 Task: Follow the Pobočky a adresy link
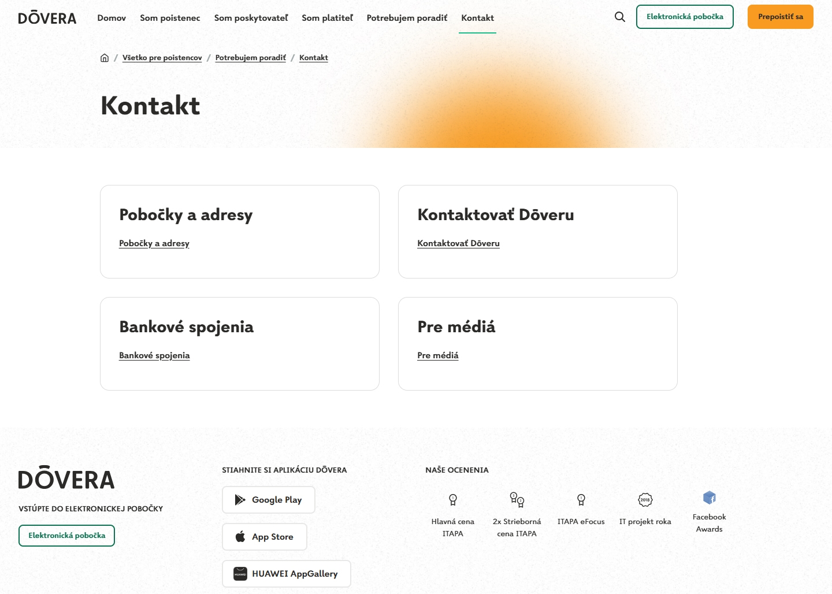[x=154, y=243]
